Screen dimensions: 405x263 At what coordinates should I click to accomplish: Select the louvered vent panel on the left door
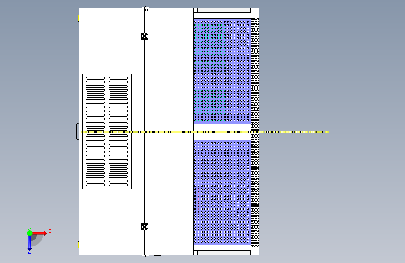107,131
